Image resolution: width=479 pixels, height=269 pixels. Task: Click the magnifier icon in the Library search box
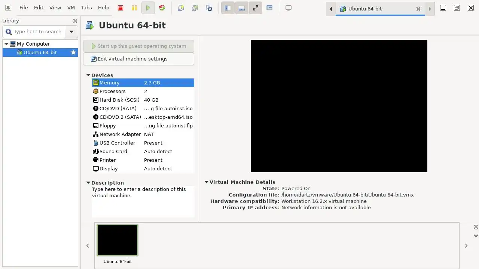9,32
